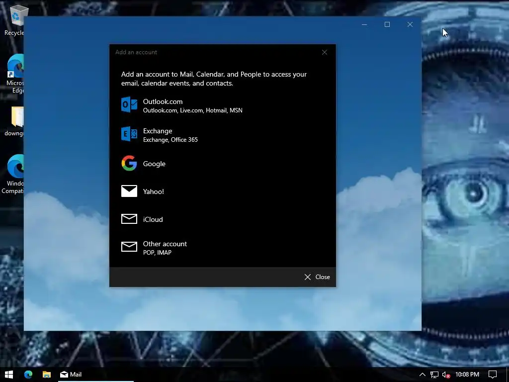Click the 'POP, IMAP' subtitle text
This screenshot has width=509, height=382.
(x=157, y=252)
